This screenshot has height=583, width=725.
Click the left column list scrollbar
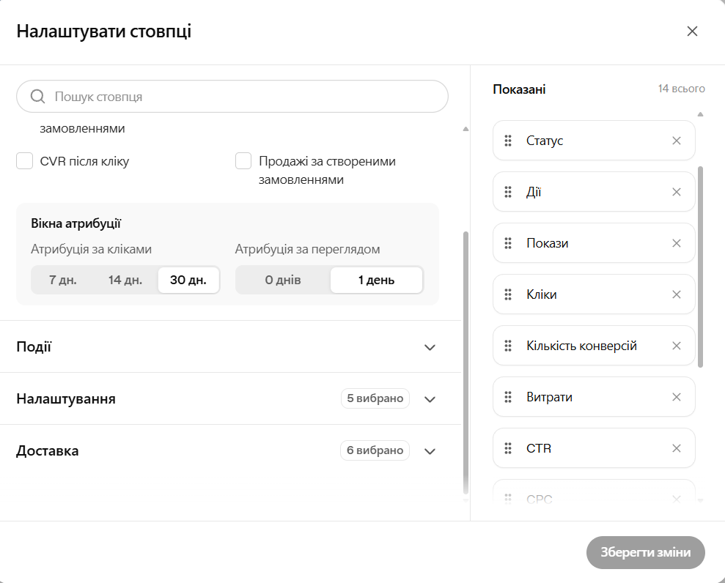coord(465,363)
